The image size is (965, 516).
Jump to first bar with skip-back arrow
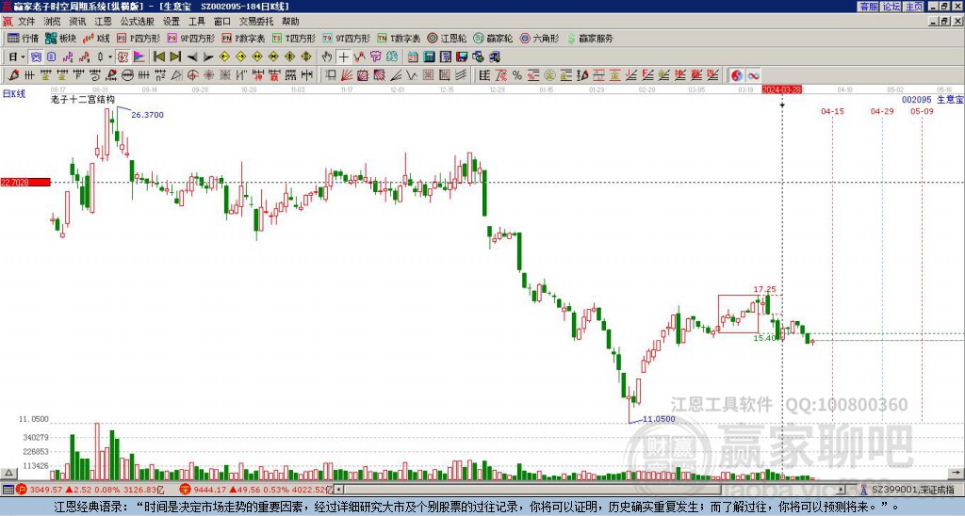[x=158, y=56]
